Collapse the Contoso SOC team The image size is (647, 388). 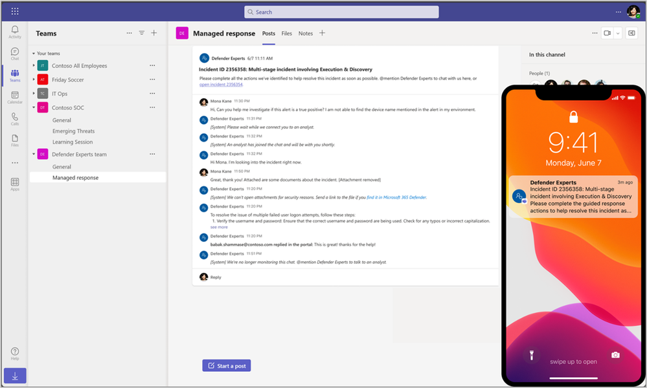tap(34, 107)
